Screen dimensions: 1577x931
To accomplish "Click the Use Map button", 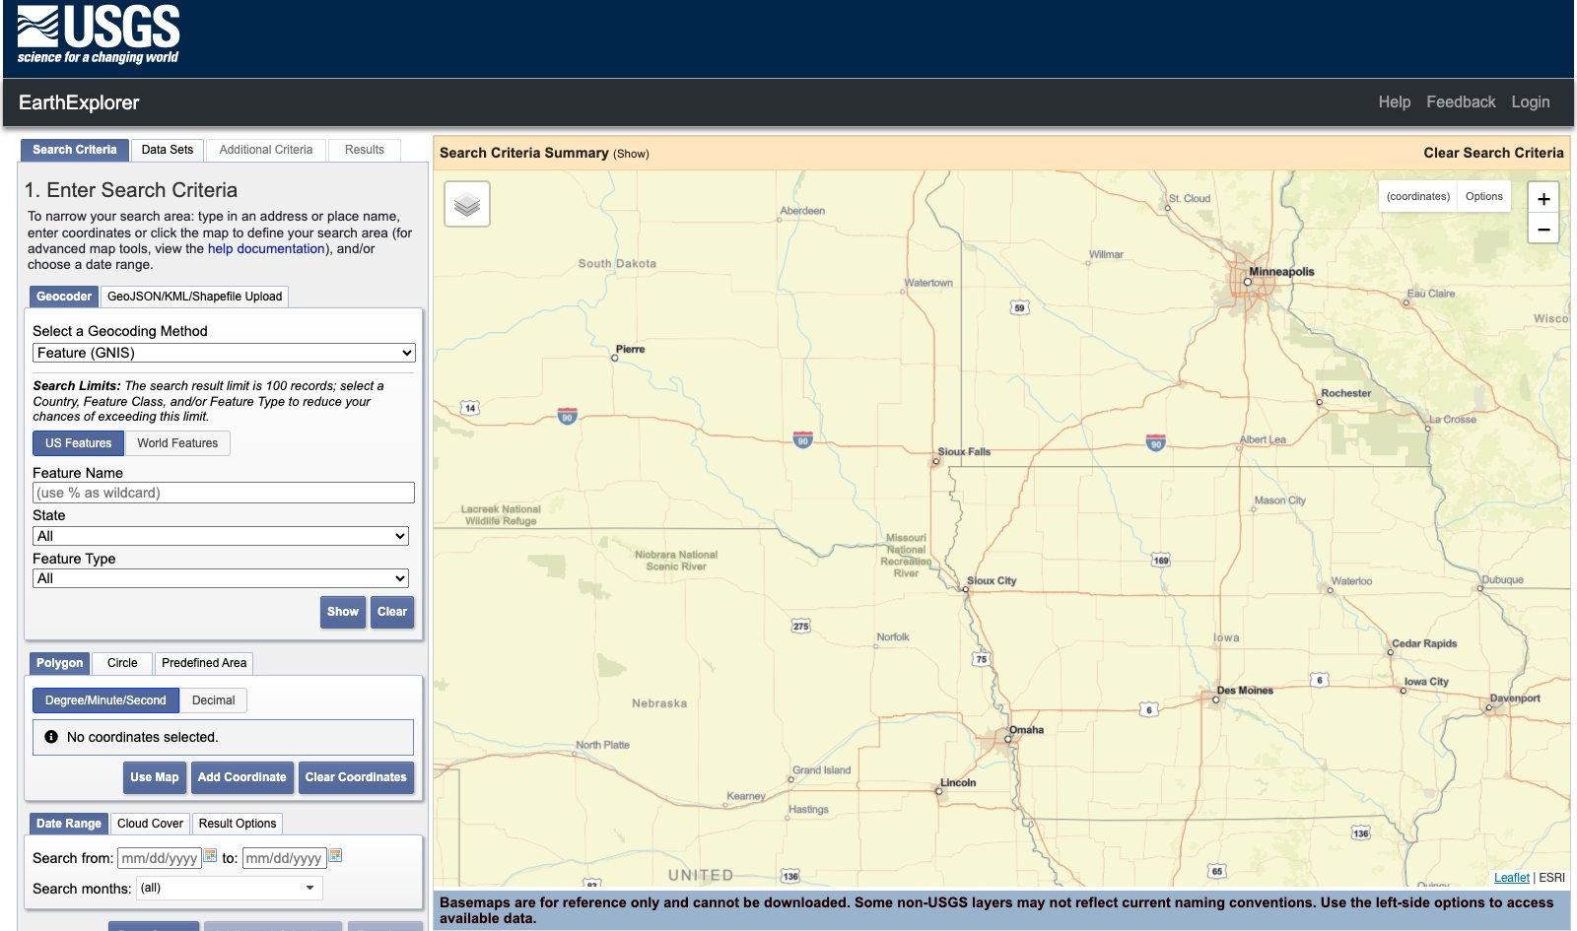I will pos(155,777).
